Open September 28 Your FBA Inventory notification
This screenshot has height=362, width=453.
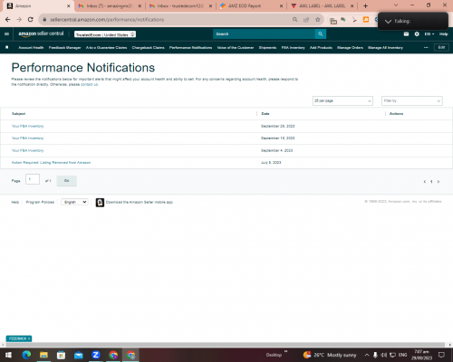point(27,126)
